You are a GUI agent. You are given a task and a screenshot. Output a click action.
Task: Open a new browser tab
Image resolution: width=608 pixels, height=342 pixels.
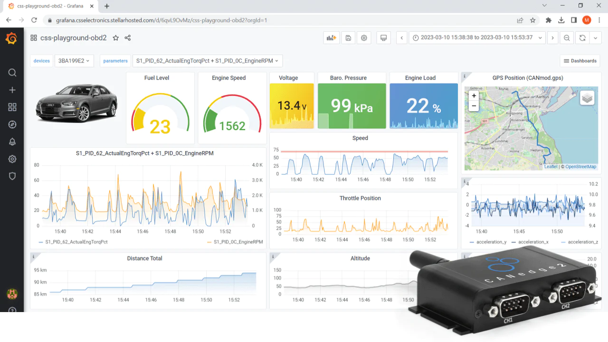pyautogui.click(x=107, y=6)
